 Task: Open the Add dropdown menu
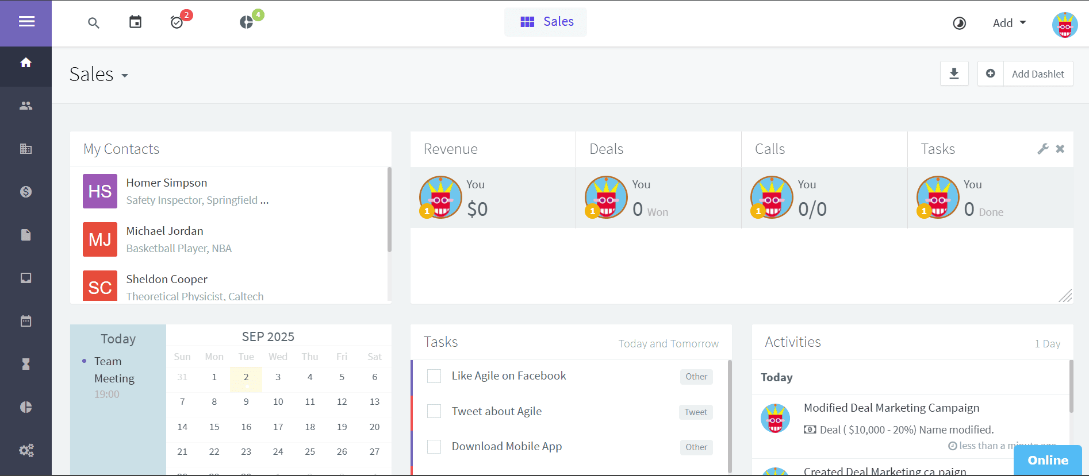1009,23
